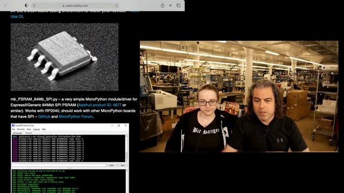Show Safari tab overview icon
The height and width of the screenshot is (193, 344).
tap(178, 5)
